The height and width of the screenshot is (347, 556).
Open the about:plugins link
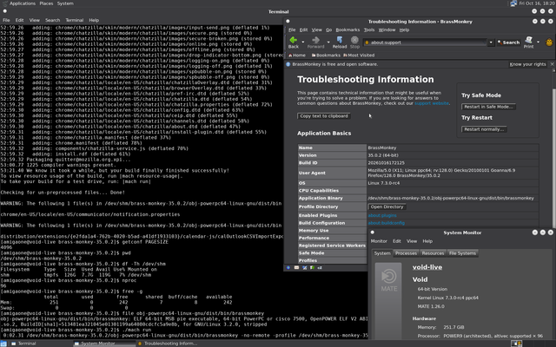pos(382,215)
